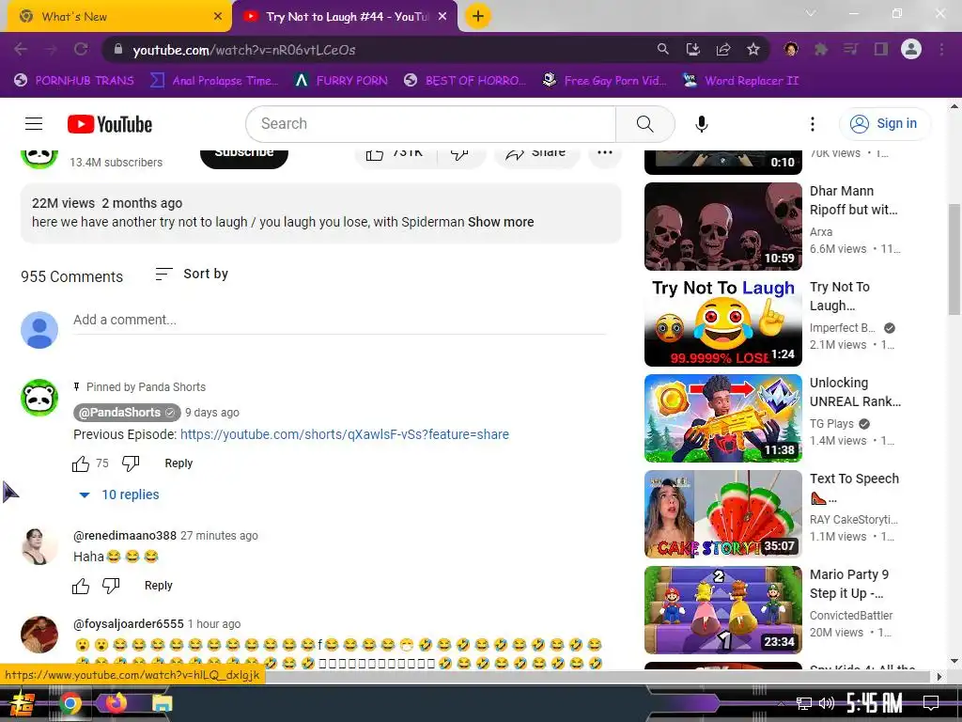The width and height of the screenshot is (962, 722).
Task: Click the browser address bar URL
Action: point(244,50)
